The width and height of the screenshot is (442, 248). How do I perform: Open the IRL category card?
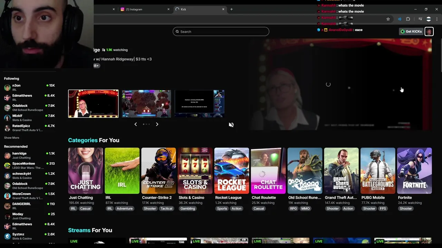pos(122,170)
